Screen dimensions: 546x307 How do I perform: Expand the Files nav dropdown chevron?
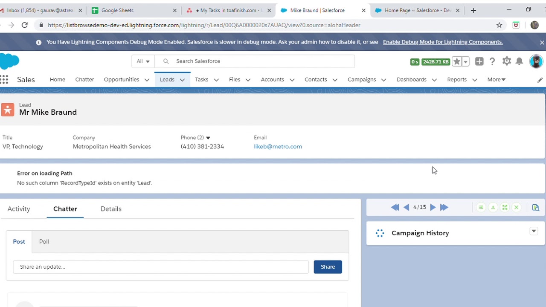coord(248,80)
